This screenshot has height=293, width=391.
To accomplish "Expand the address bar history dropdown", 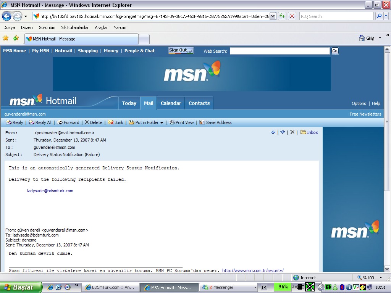I will 273,16.
